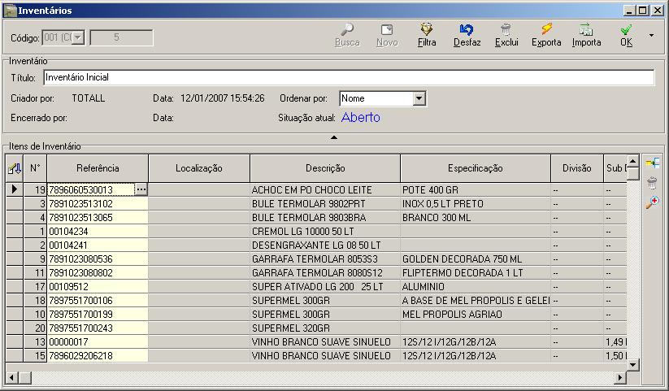
Task: Select reference cell 7897551700199
Action: [98, 314]
